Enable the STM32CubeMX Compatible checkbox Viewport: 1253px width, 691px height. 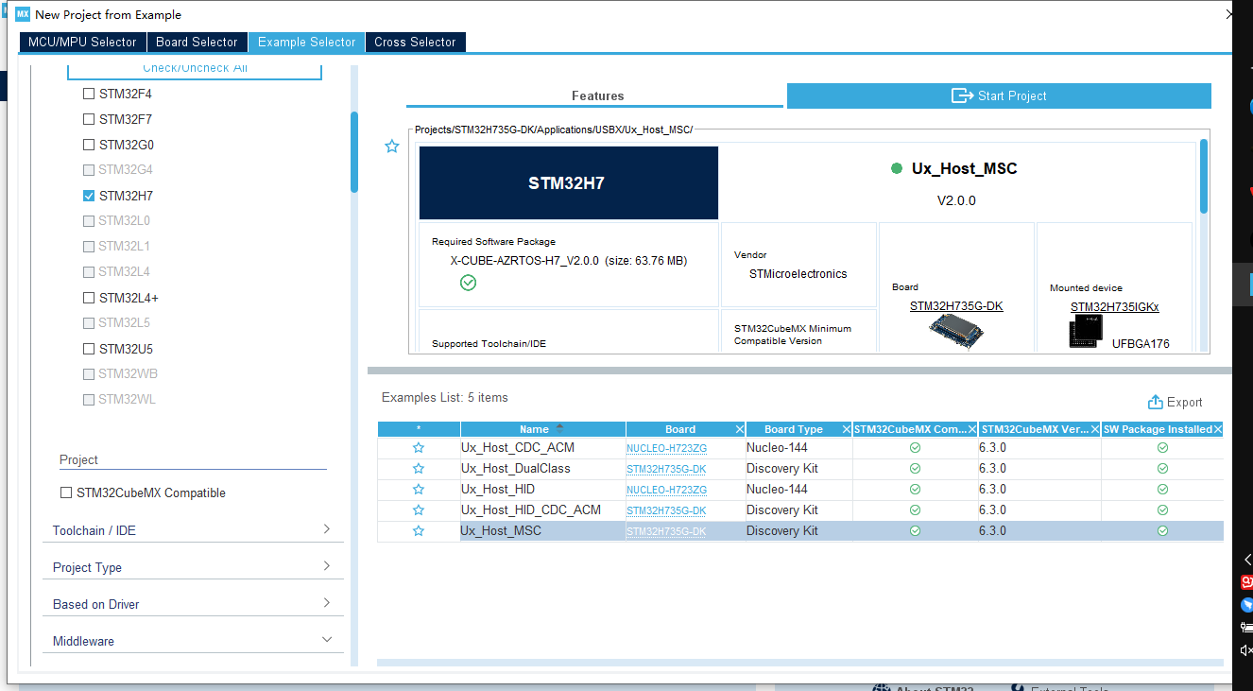coord(66,492)
